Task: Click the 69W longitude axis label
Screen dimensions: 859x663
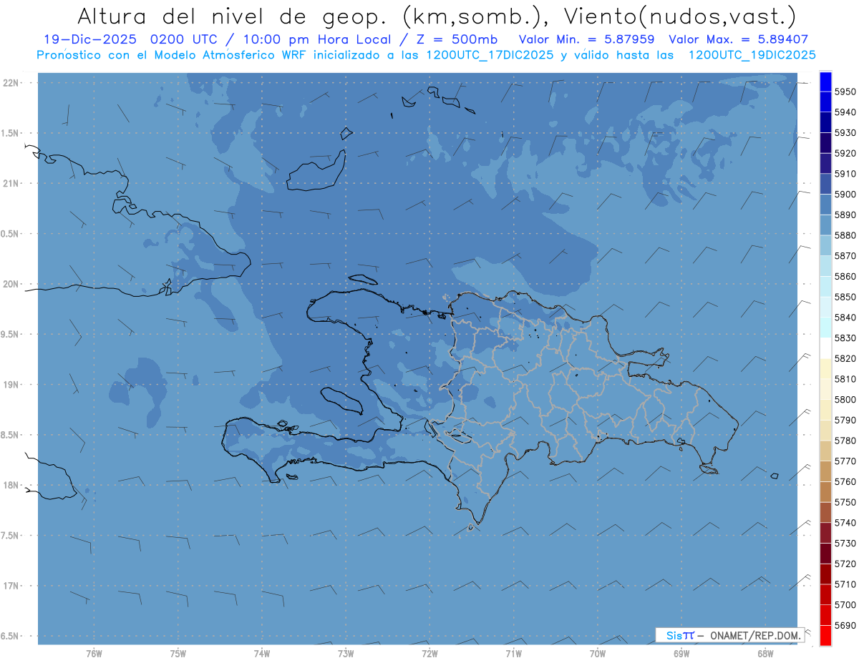Action: click(681, 654)
